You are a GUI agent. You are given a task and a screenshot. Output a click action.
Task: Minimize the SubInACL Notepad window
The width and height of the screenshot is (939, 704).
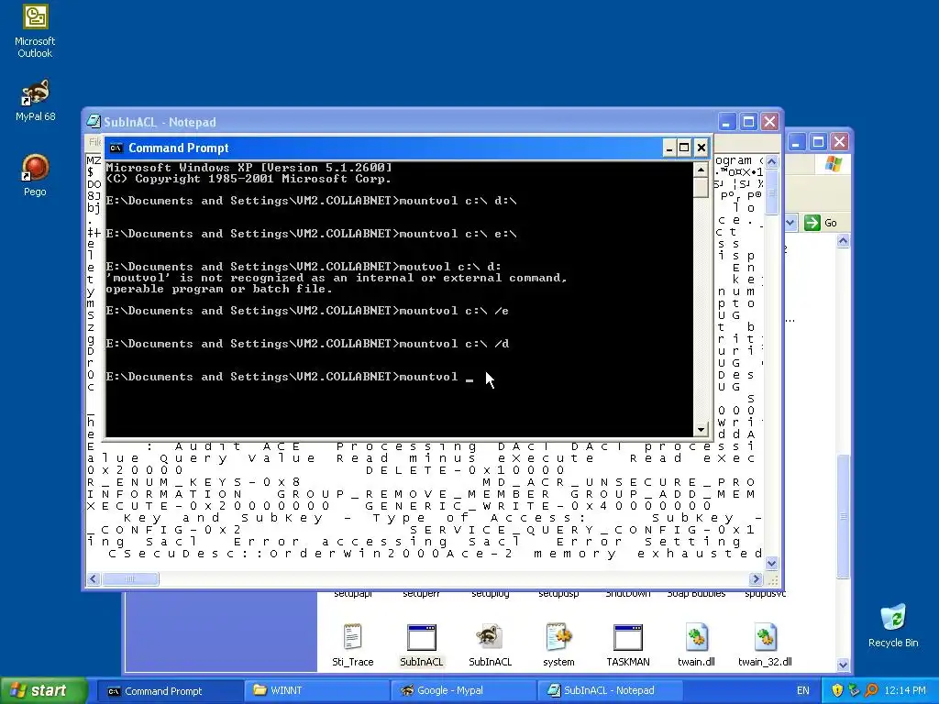pyautogui.click(x=726, y=122)
